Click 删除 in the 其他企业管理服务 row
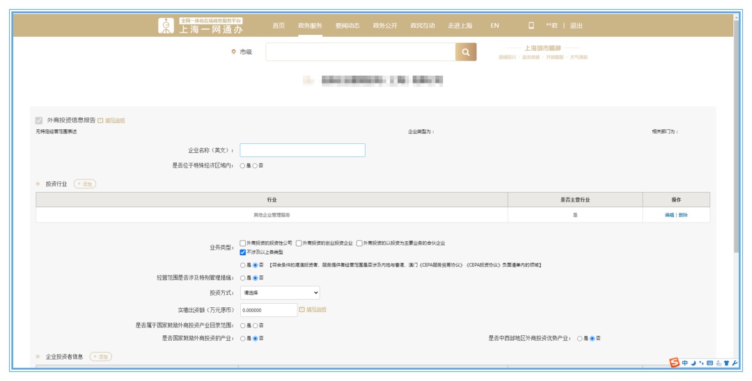The height and width of the screenshot is (381, 752). tap(683, 215)
